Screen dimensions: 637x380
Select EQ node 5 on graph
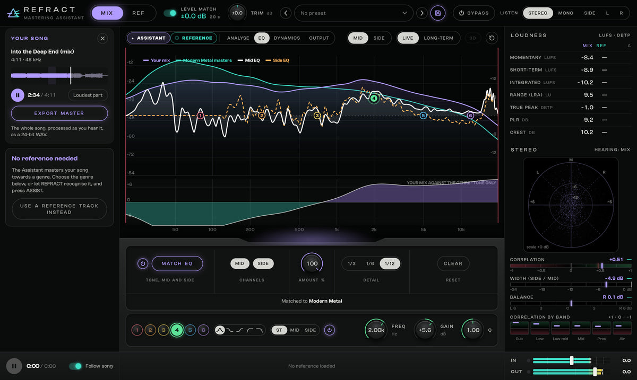pos(423,116)
